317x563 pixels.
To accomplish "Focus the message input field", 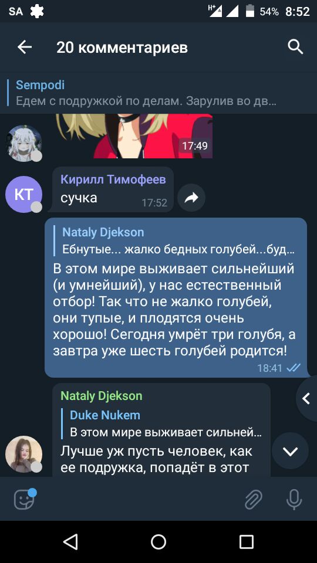I will click(139, 499).
